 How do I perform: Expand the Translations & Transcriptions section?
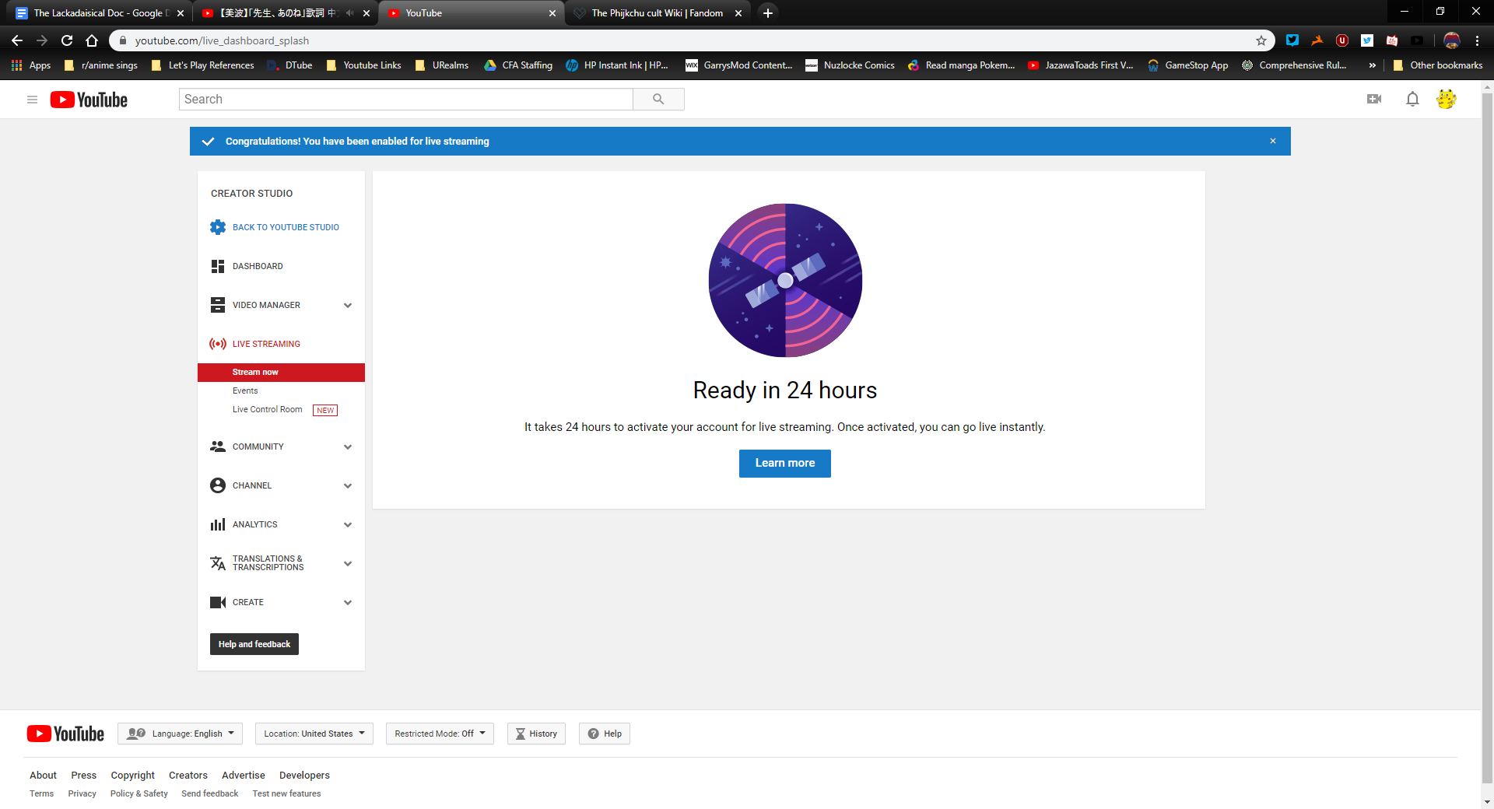tap(348, 563)
